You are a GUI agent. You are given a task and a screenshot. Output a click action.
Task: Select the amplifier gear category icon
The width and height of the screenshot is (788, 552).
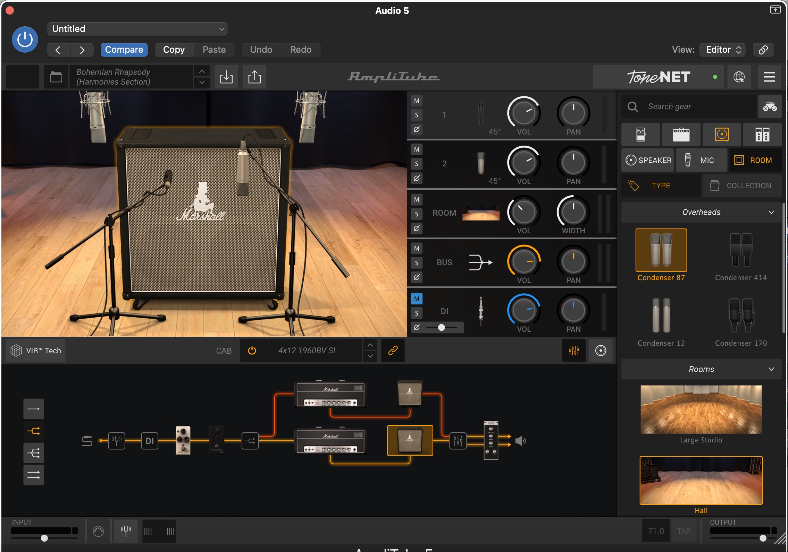[681, 135]
